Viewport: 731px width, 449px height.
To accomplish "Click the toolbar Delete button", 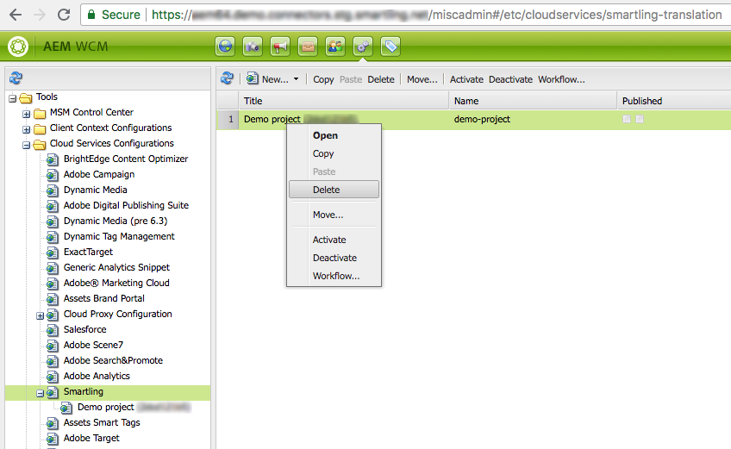I will click(381, 79).
